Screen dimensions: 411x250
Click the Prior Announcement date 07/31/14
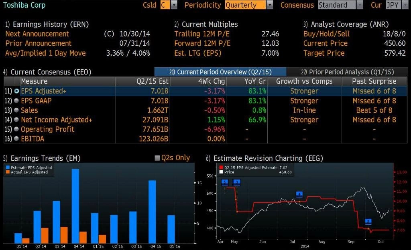[135, 43]
